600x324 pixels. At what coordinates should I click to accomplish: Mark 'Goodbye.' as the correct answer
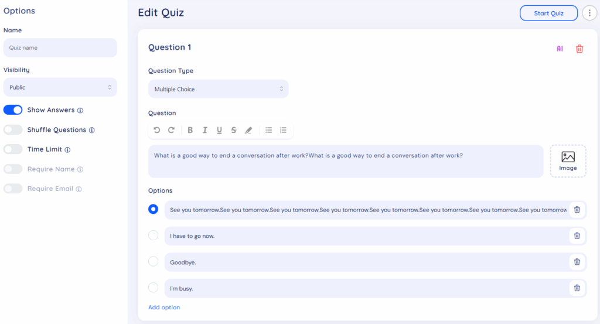[154, 261]
